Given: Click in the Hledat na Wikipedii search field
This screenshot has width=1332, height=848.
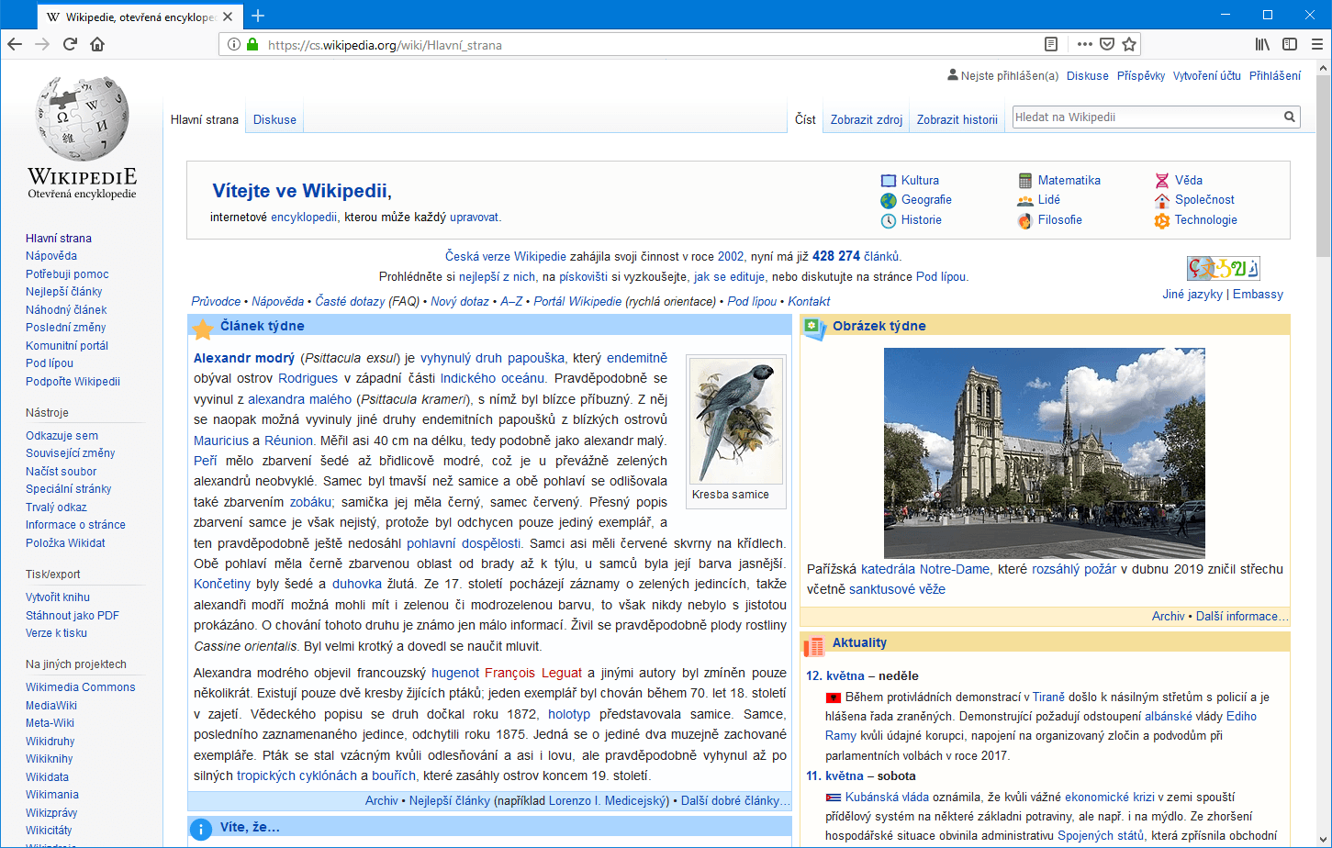Looking at the screenshot, I should [x=1147, y=117].
